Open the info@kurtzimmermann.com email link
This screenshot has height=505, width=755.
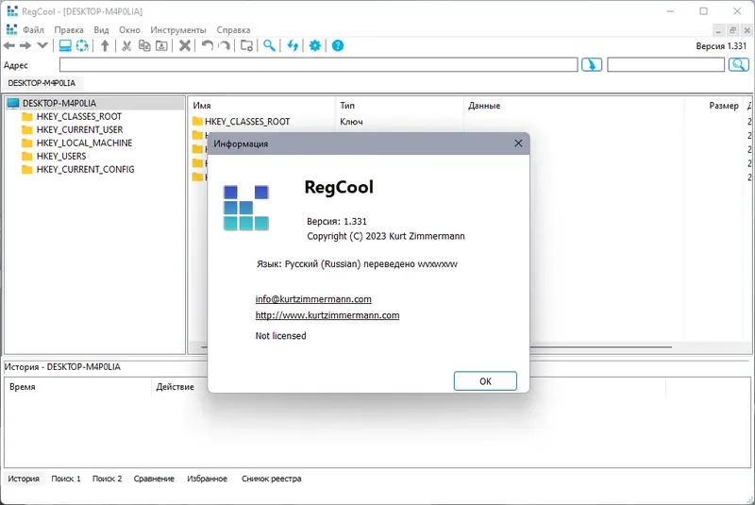[x=313, y=299]
